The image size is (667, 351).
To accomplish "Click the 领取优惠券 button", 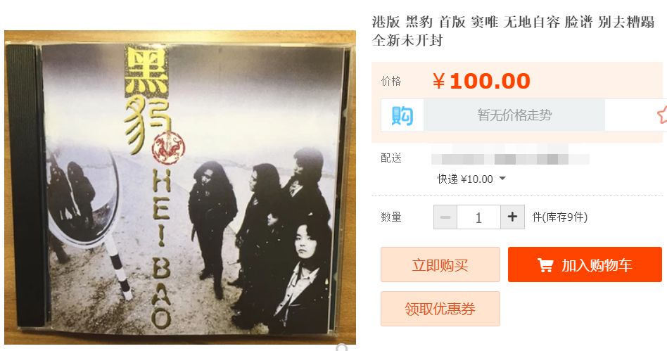I will tap(440, 309).
